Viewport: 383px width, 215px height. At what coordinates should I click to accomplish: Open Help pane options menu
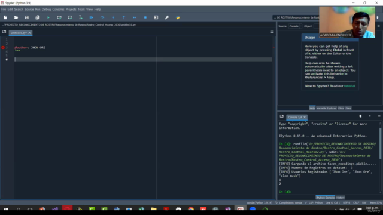click(x=379, y=26)
